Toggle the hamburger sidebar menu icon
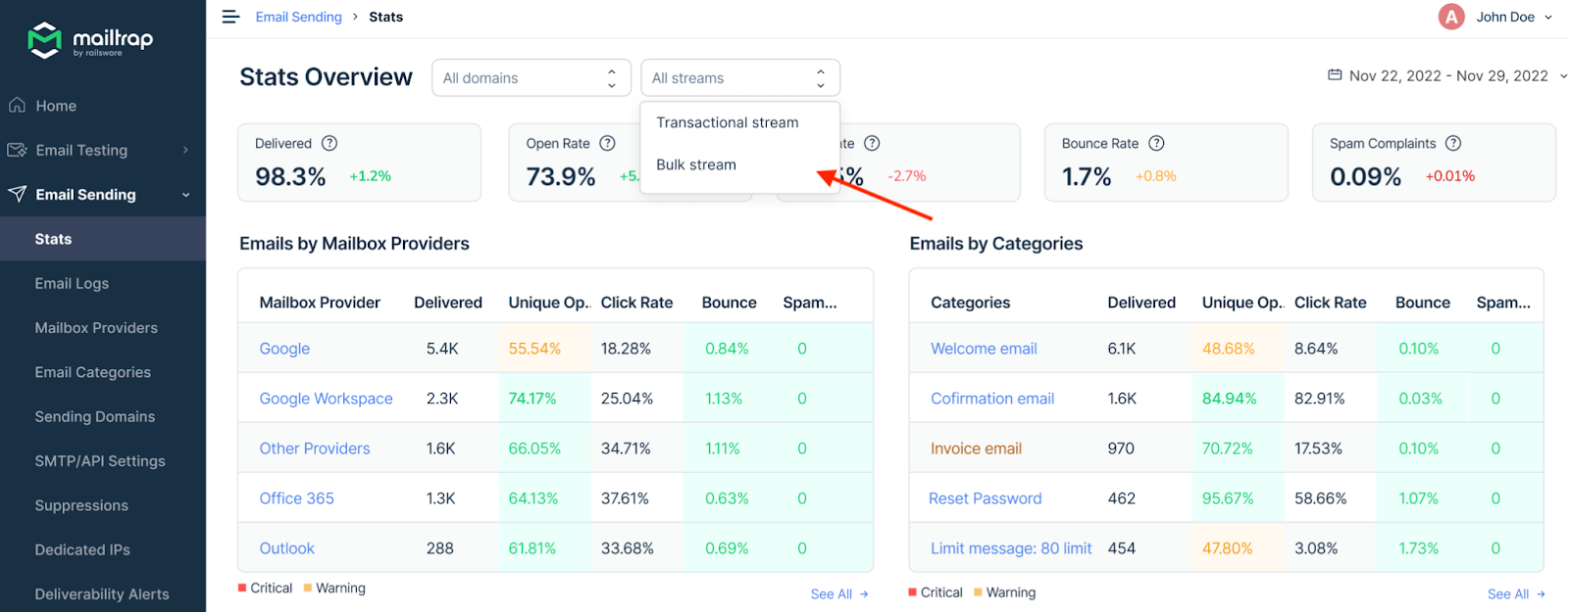The image size is (1569, 612). [230, 17]
